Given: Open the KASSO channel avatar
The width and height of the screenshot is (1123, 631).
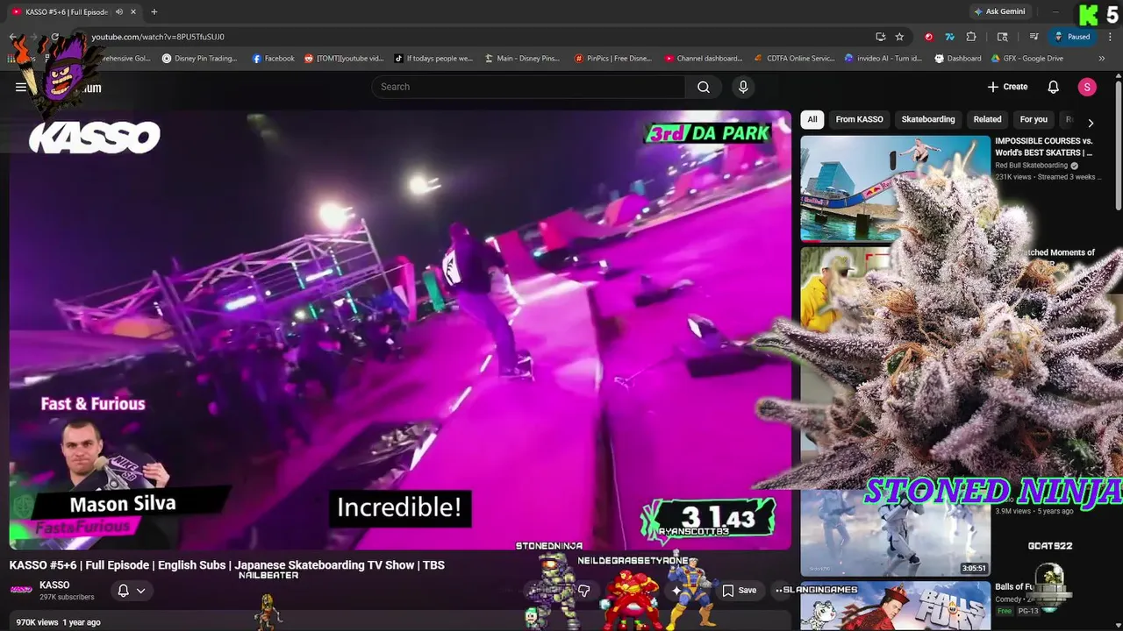Looking at the screenshot, I should pyautogui.click(x=21, y=590).
